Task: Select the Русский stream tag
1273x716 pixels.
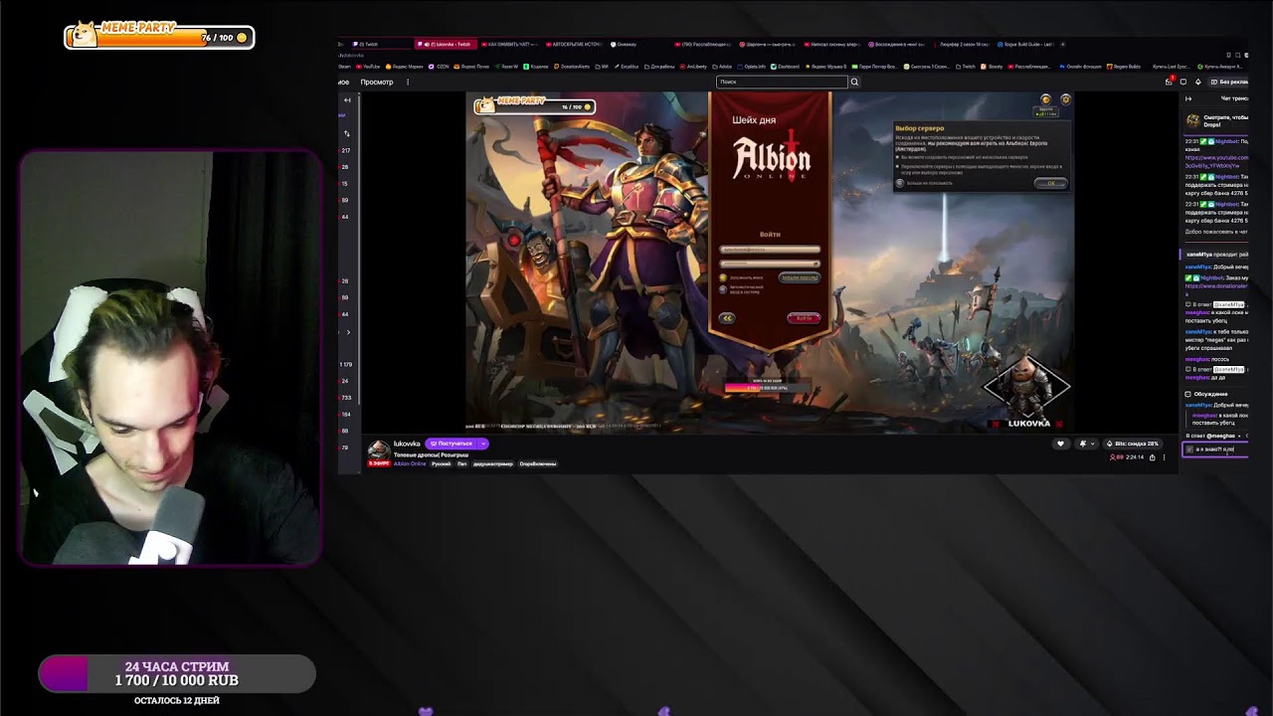Action: click(441, 463)
